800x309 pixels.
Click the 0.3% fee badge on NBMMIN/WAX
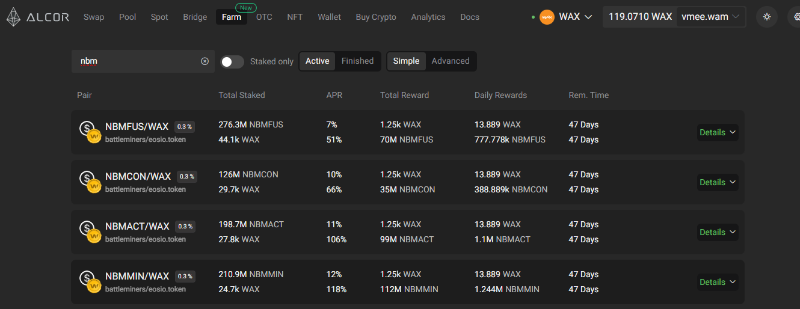pos(185,277)
